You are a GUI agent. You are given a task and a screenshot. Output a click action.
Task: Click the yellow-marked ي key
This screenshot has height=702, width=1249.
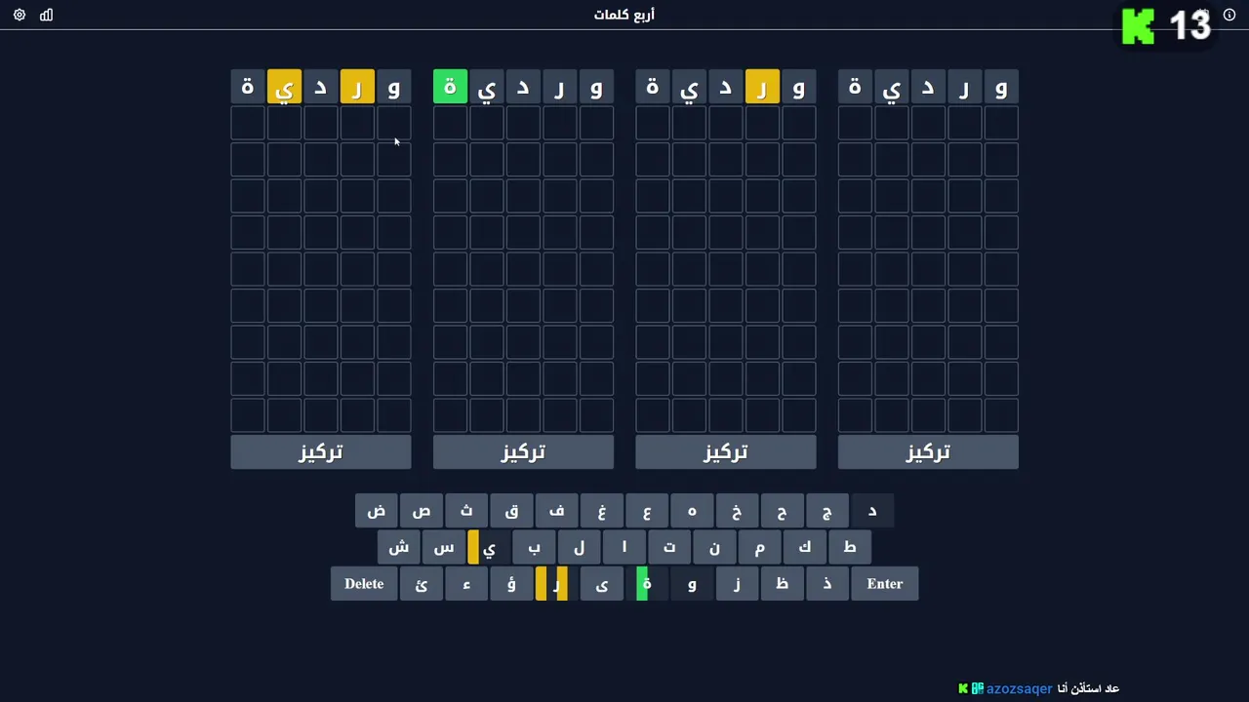pos(489,548)
